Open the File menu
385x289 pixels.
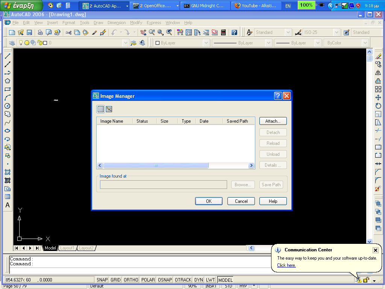click(x=15, y=23)
